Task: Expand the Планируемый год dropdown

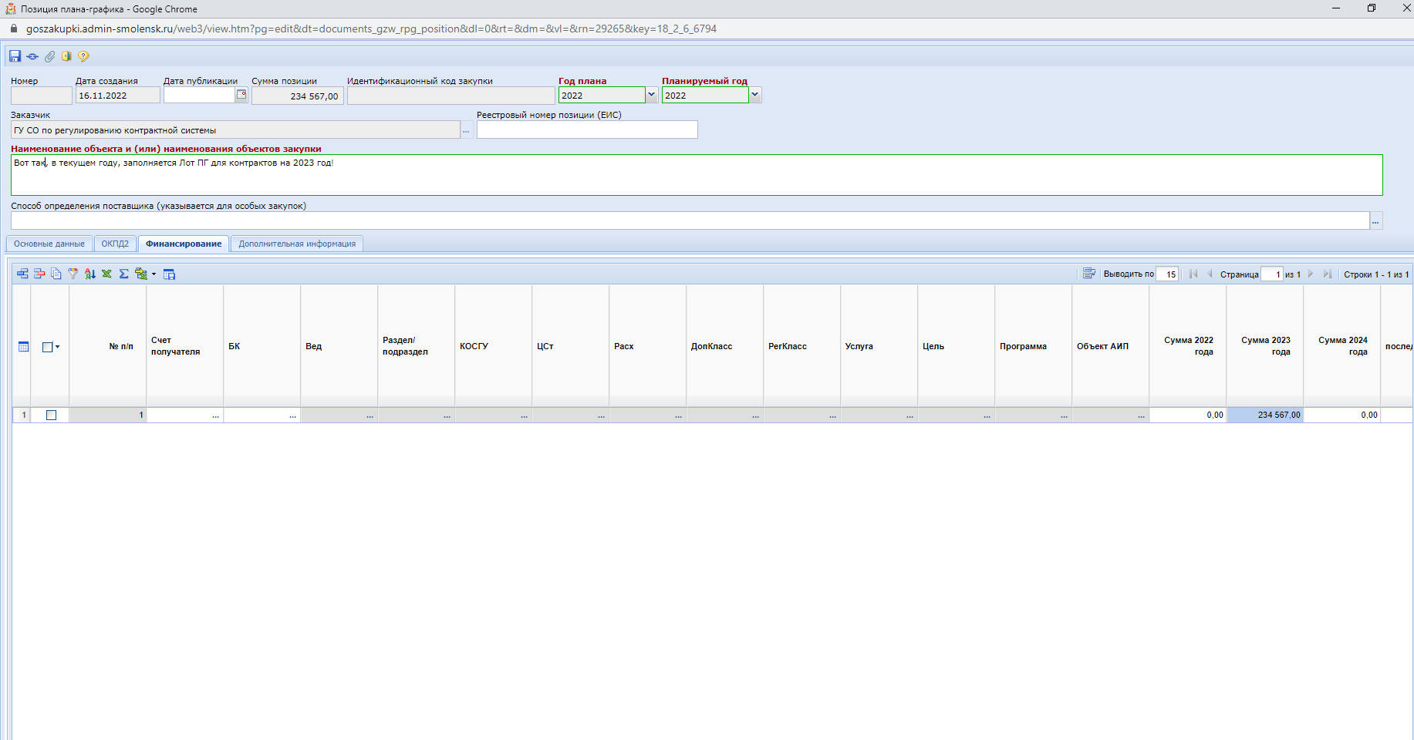Action: pyautogui.click(x=754, y=95)
